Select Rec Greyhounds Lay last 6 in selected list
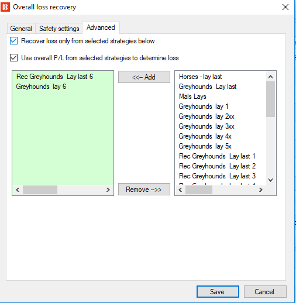Image resolution: width=296 pixels, height=303 pixels. 54,77
